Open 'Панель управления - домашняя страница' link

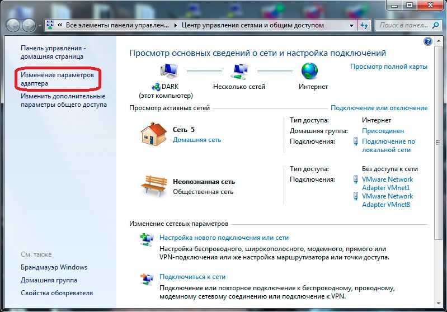pyautogui.click(x=53, y=52)
